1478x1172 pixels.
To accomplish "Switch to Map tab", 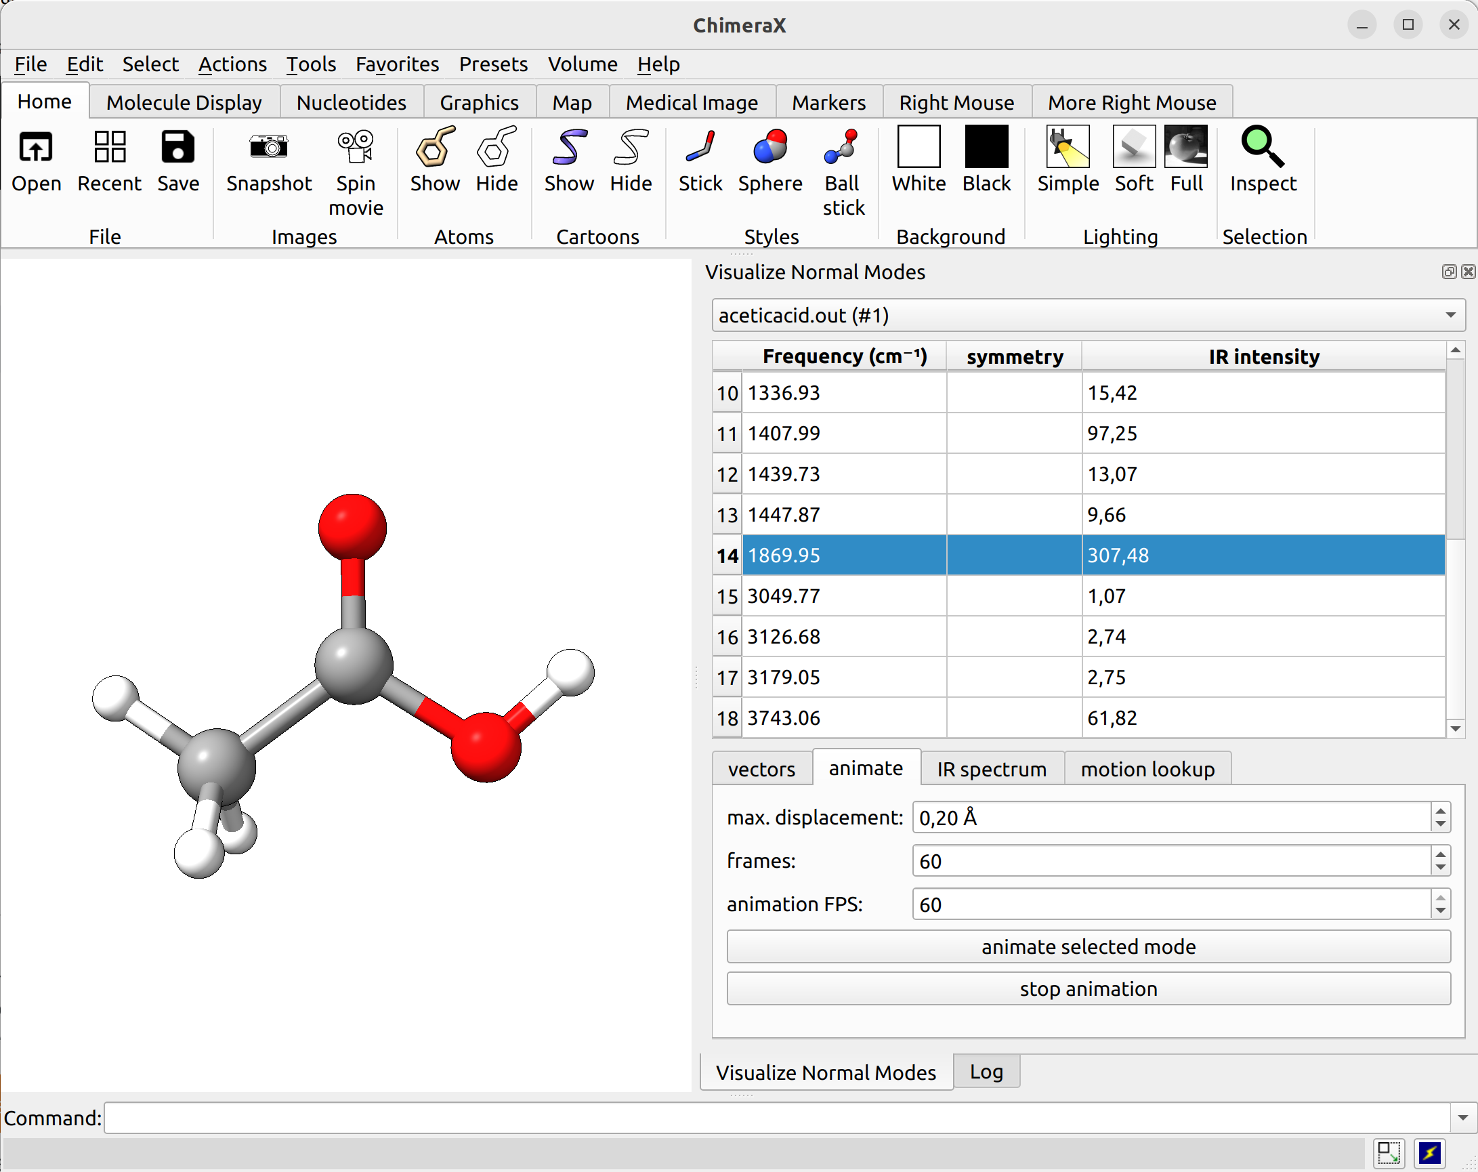I will pos(572,102).
